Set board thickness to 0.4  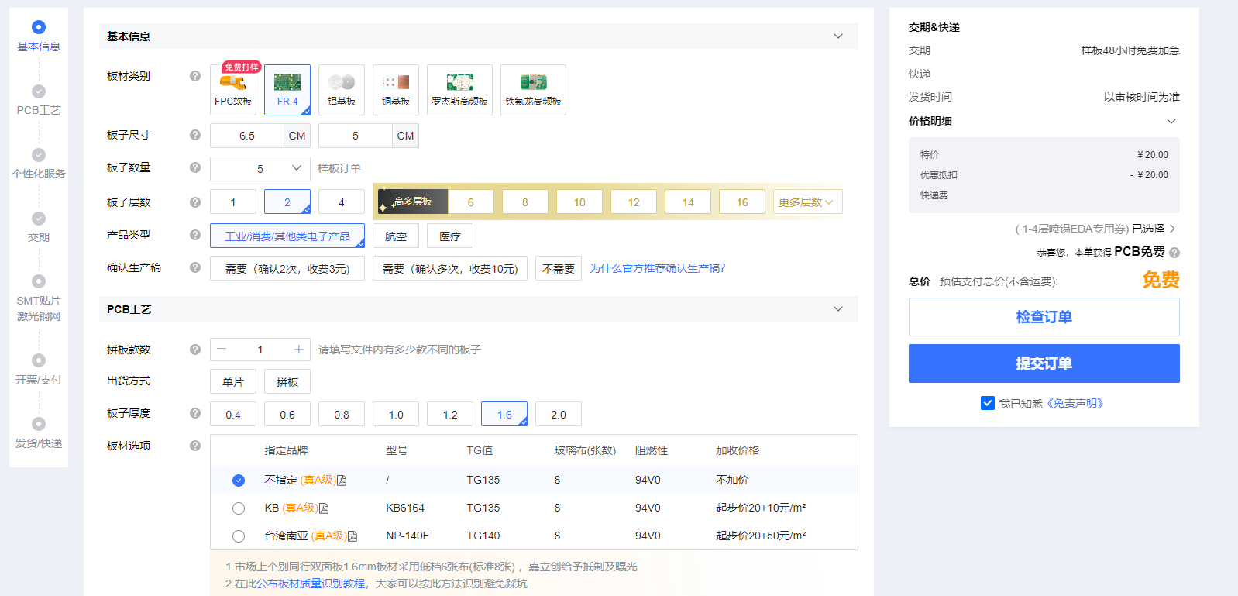[233, 414]
